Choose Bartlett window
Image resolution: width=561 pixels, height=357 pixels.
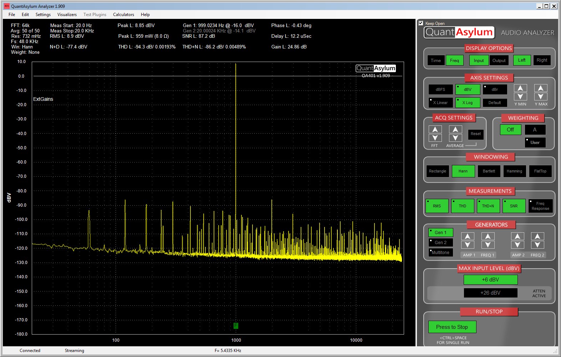tap(489, 171)
